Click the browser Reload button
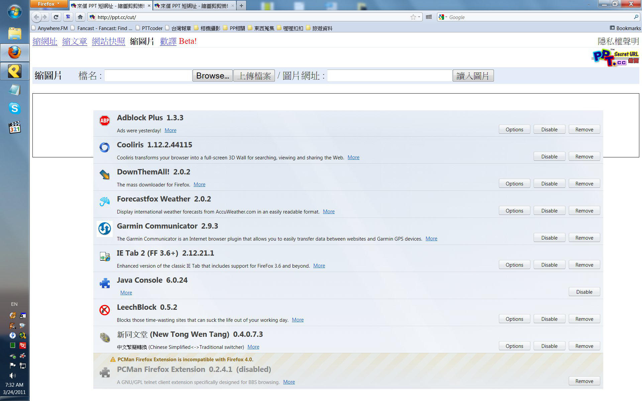This screenshot has width=642, height=401. [56, 17]
